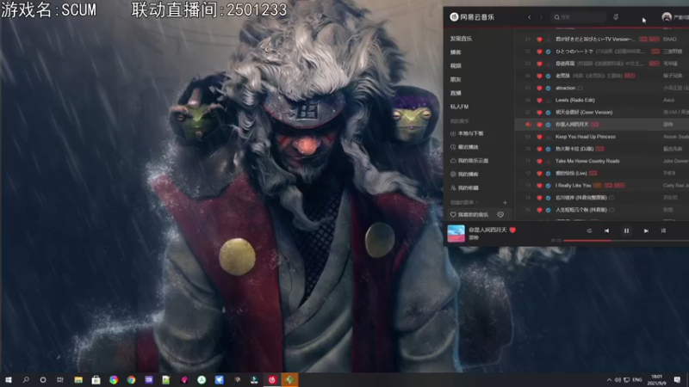Open 本地与下载 in the sidebar
Screen dimensions: 689x387
coord(467,133)
